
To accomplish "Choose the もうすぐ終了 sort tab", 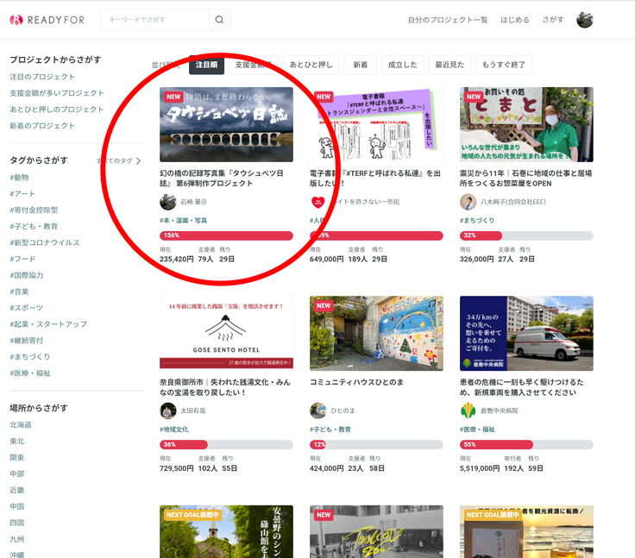I will pyautogui.click(x=503, y=65).
